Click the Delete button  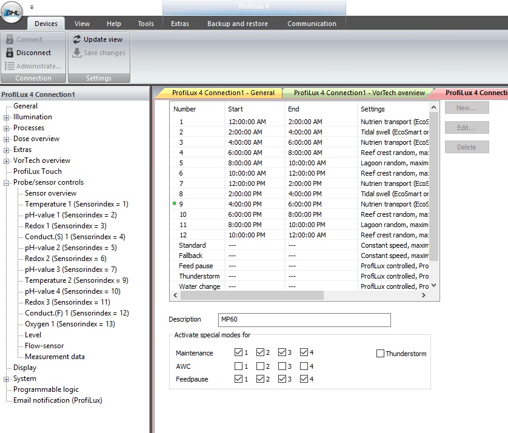[467, 147]
